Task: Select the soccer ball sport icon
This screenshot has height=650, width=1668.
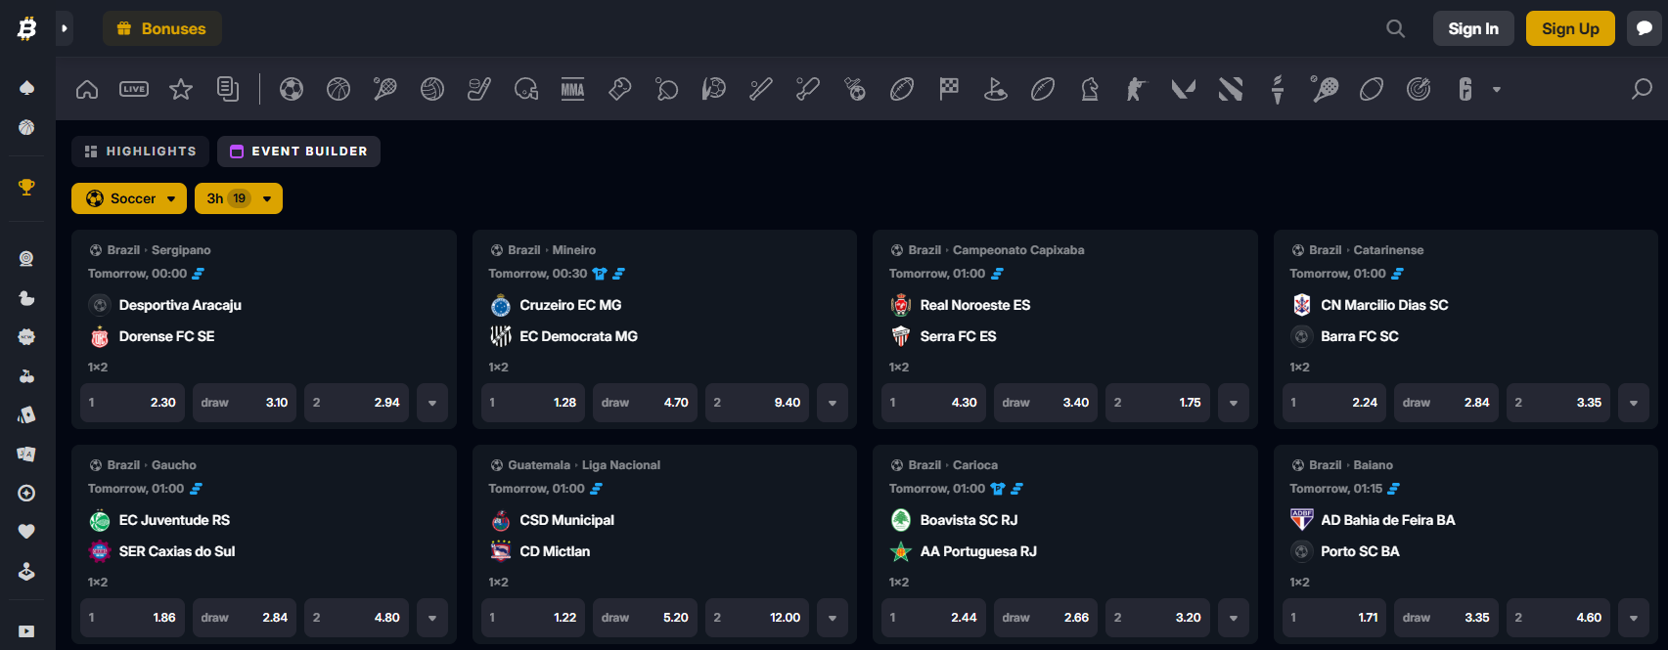Action: tap(292, 89)
